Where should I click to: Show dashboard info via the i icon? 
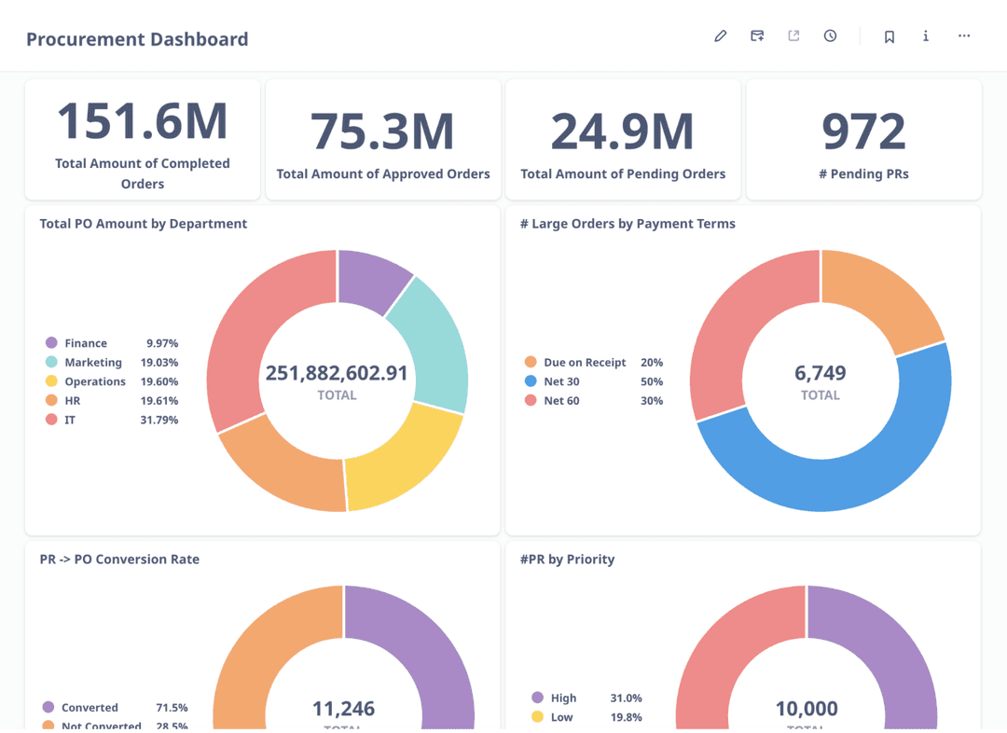(x=926, y=36)
